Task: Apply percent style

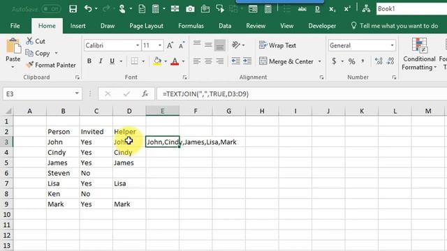Action: coord(352,61)
